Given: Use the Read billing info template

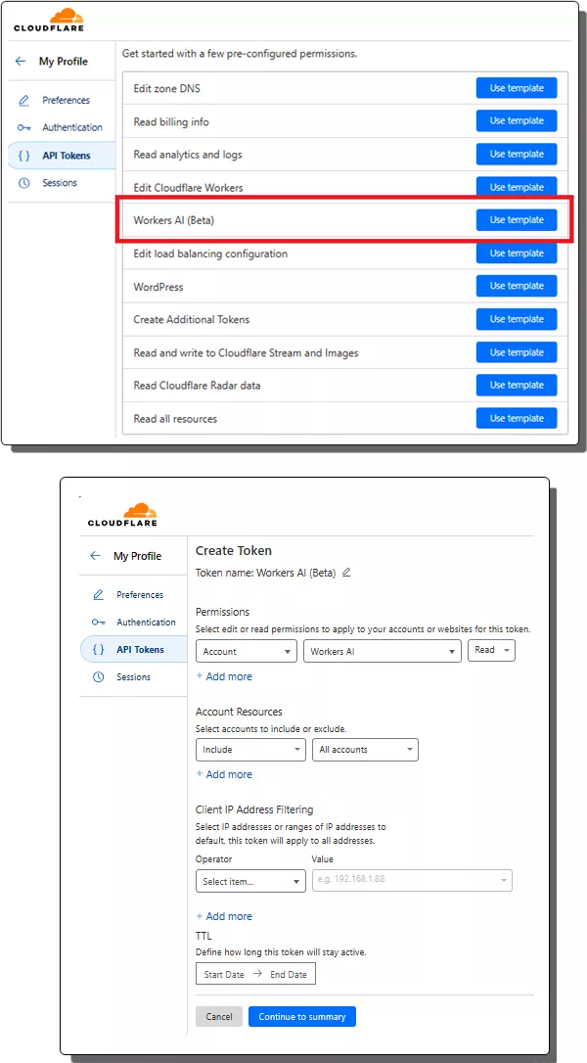Looking at the screenshot, I should (x=517, y=120).
